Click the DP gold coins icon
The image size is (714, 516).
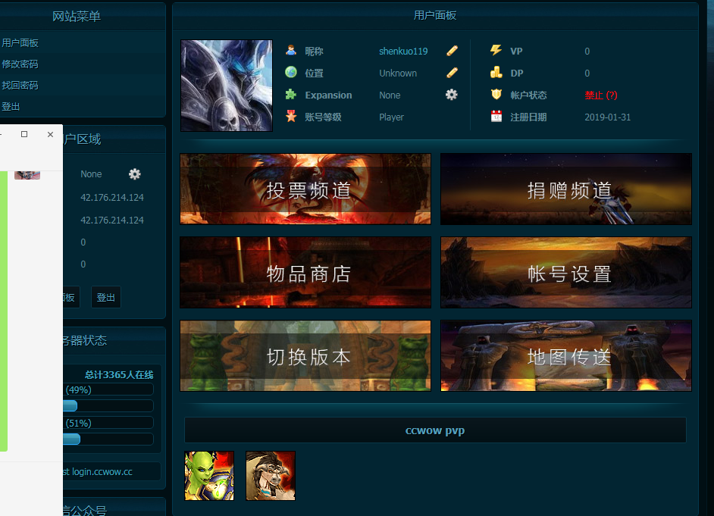[x=496, y=73]
